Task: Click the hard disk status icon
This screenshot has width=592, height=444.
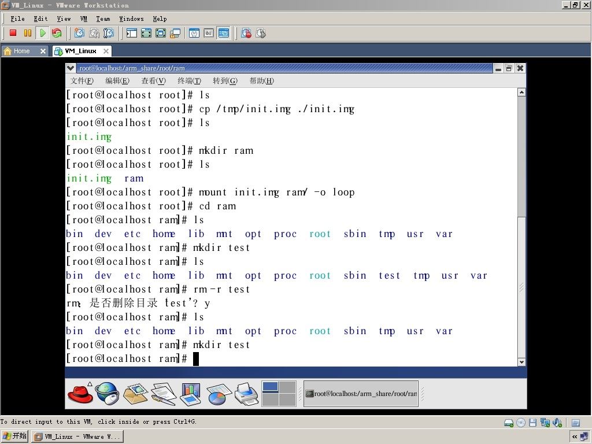Action: click(x=509, y=423)
